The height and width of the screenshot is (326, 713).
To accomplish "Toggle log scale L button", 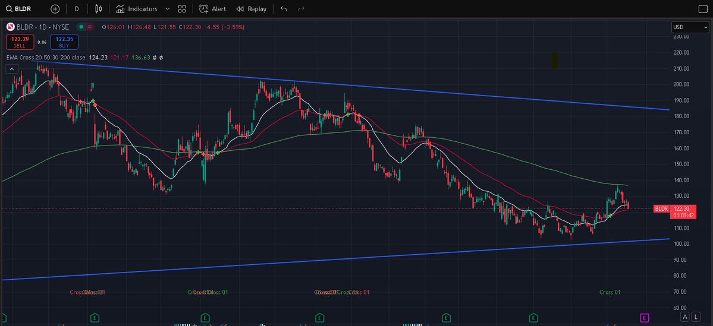I will 696,317.
